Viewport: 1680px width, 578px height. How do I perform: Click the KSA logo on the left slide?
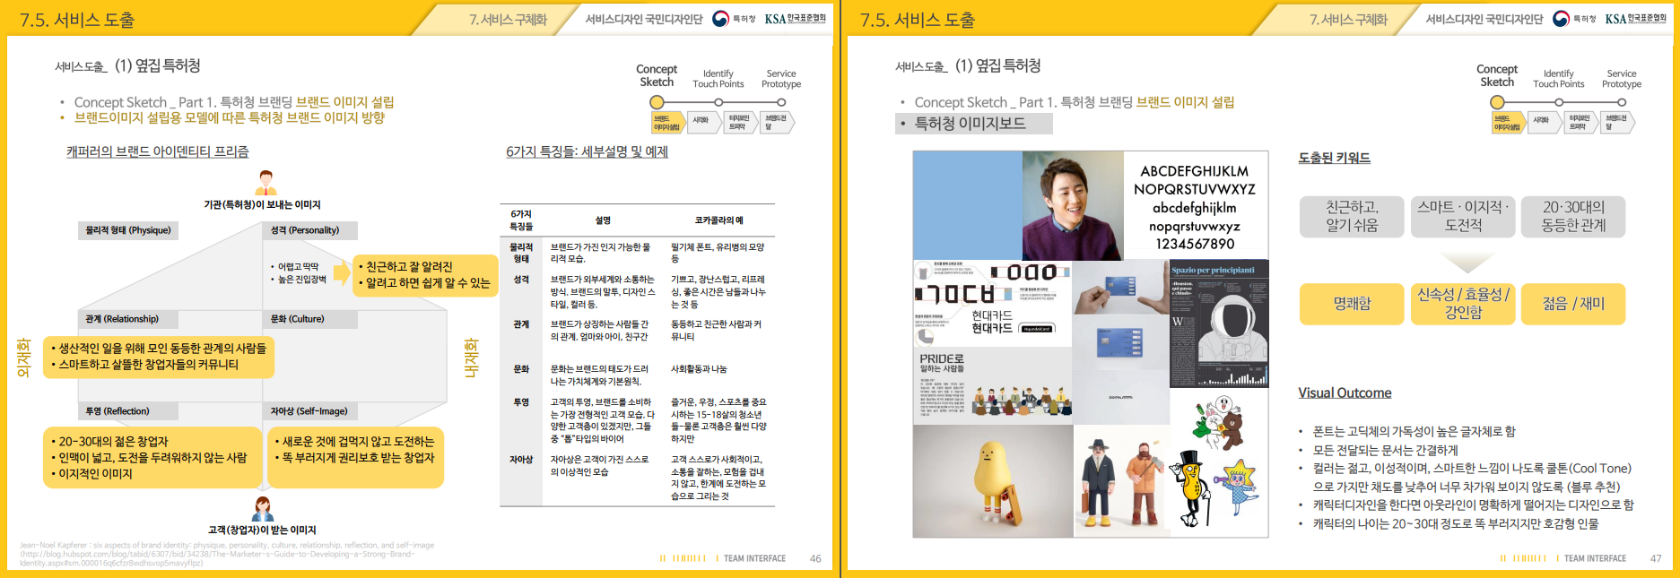pyautogui.click(x=795, y=18)
